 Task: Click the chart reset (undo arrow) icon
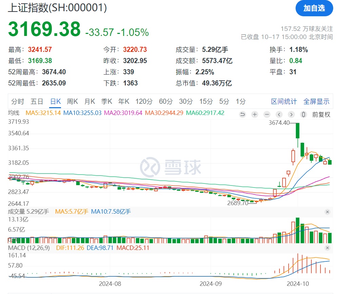[242, 114]
